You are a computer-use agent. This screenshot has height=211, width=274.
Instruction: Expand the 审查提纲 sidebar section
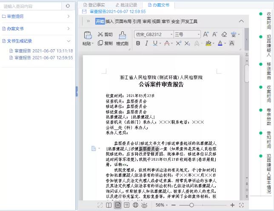click(37, 16)
